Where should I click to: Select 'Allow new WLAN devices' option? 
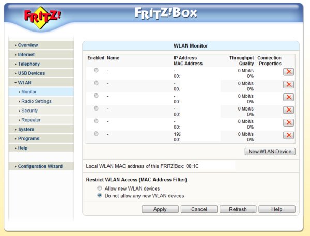coord(100,188)
